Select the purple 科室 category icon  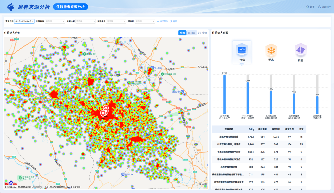300,50
